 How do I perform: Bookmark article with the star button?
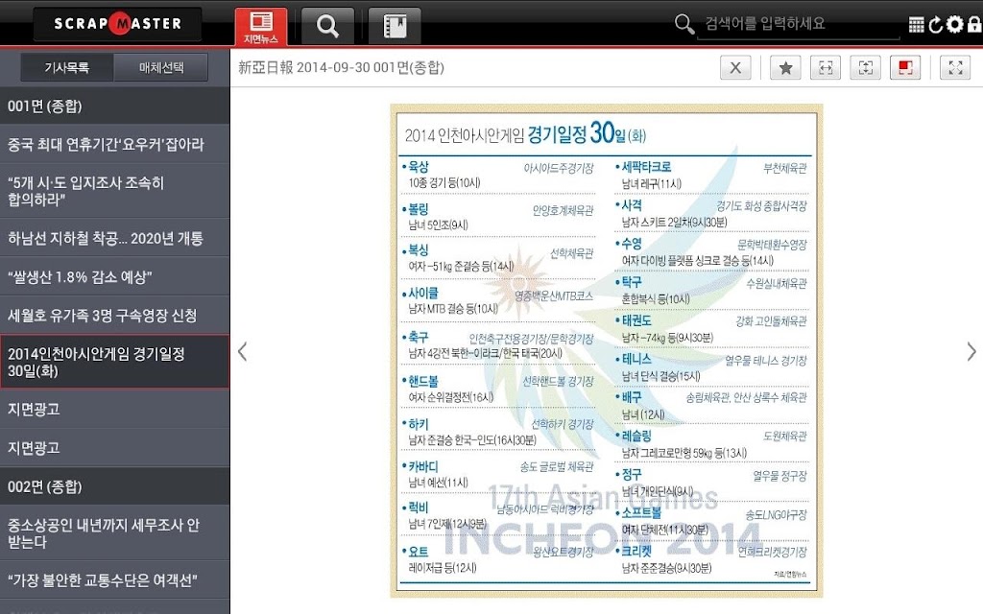(785, 68)
